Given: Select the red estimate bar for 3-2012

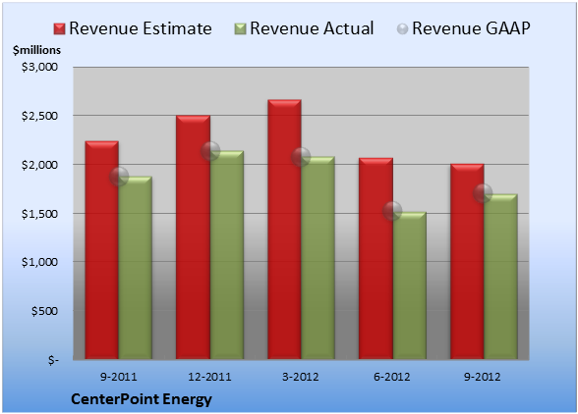Looking at the screenshot, I should [x=285, y=229].
